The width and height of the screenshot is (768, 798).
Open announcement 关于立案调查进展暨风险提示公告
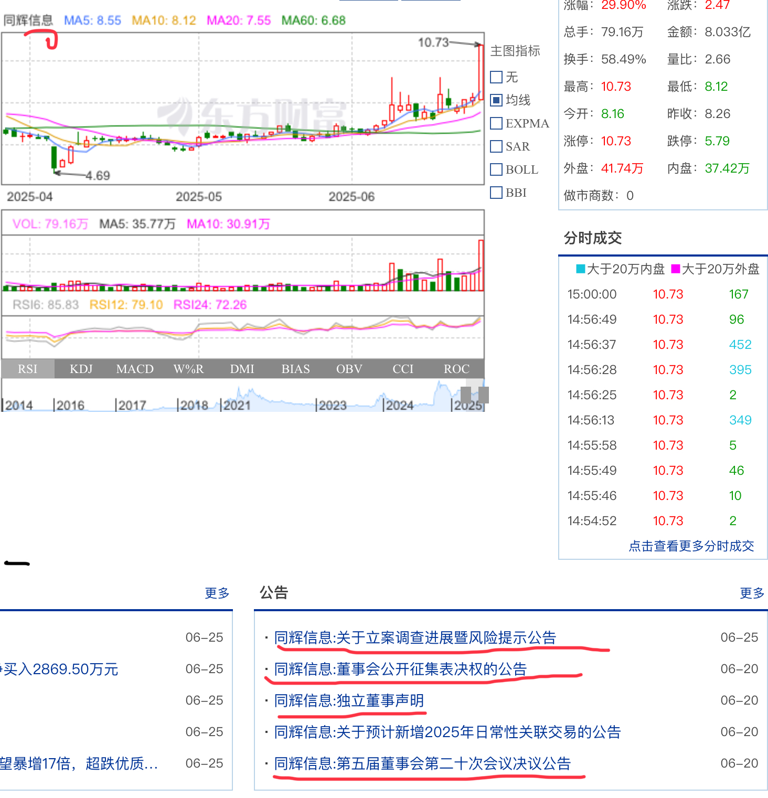coord(415,637)
